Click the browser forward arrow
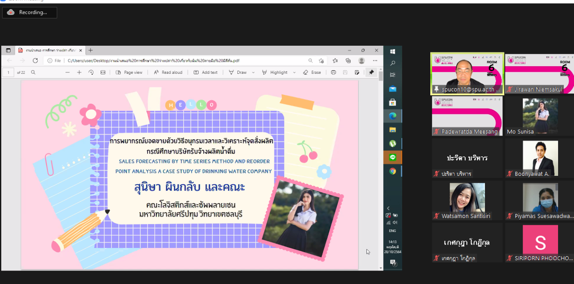574x284 pixels. coord(22,60)
